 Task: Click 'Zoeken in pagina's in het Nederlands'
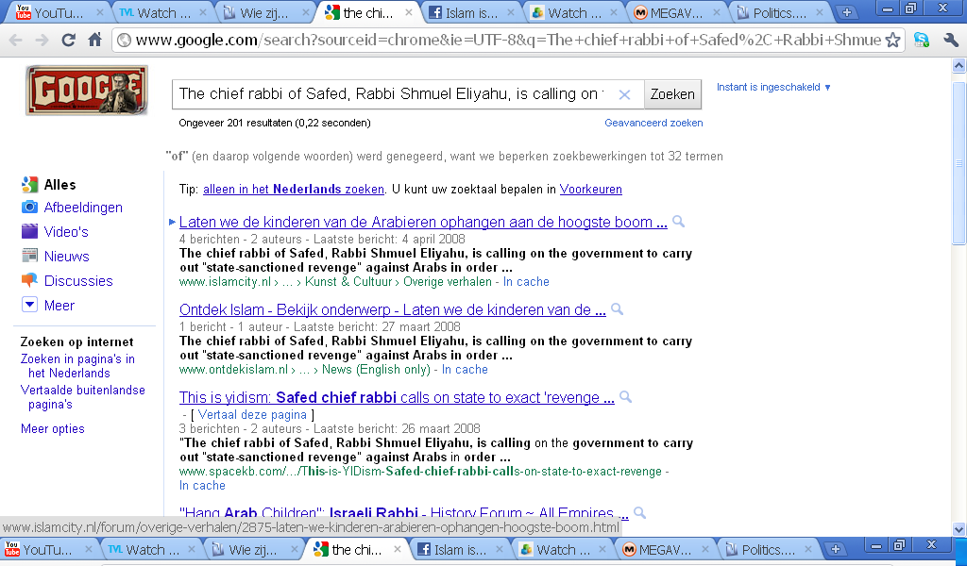(x=77, y=366)
